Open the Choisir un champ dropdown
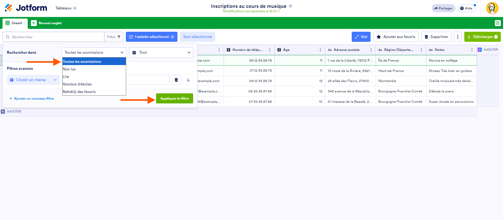 (33, 80)
